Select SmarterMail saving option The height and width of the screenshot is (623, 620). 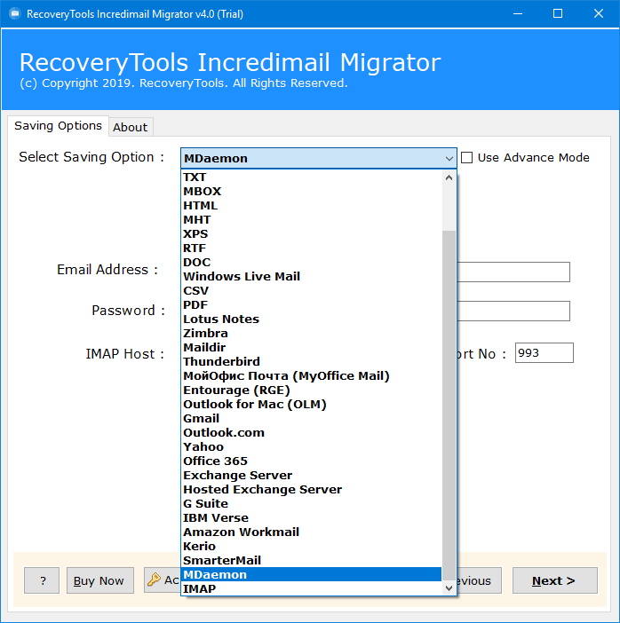(312, 560)
